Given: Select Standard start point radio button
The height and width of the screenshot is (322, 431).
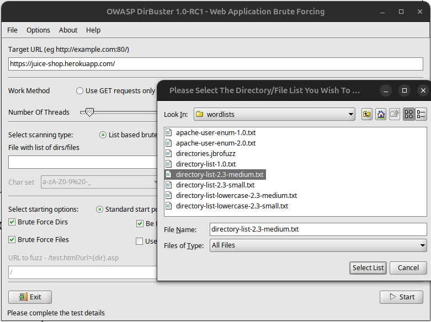Looking at the screenshot, I should coord(99,210).
